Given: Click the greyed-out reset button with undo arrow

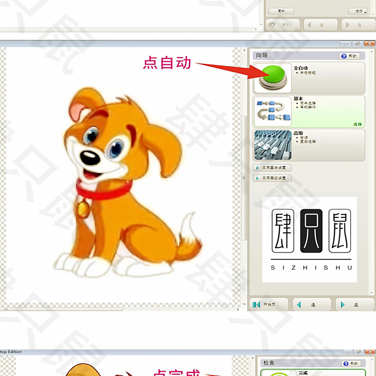Looking at the screenshot, I should click(x=283, y=25).
